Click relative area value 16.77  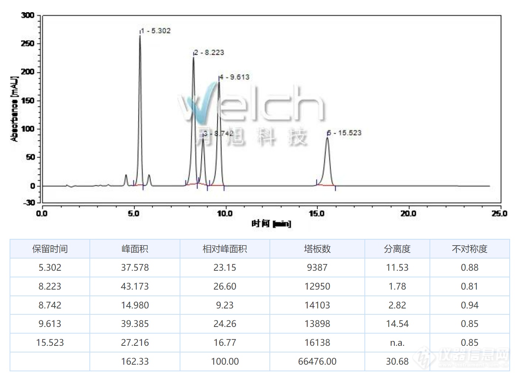tap(225, 342)
